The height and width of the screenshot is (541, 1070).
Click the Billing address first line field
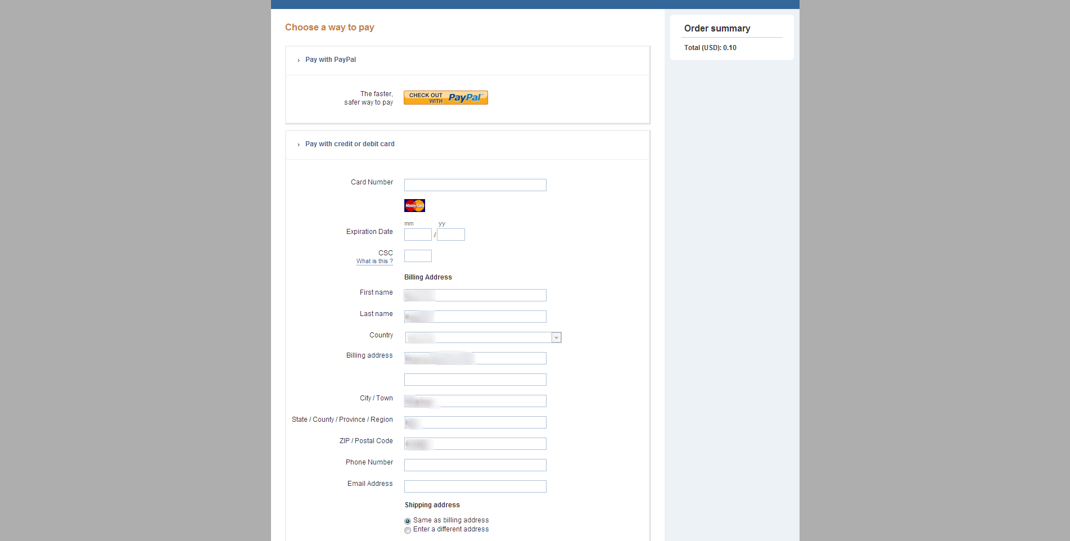[475, 358]
